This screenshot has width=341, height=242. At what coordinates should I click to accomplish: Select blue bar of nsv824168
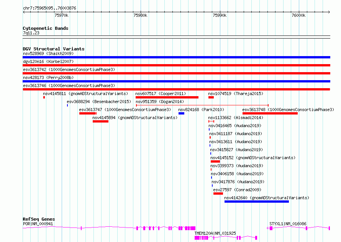click(181, 113)
